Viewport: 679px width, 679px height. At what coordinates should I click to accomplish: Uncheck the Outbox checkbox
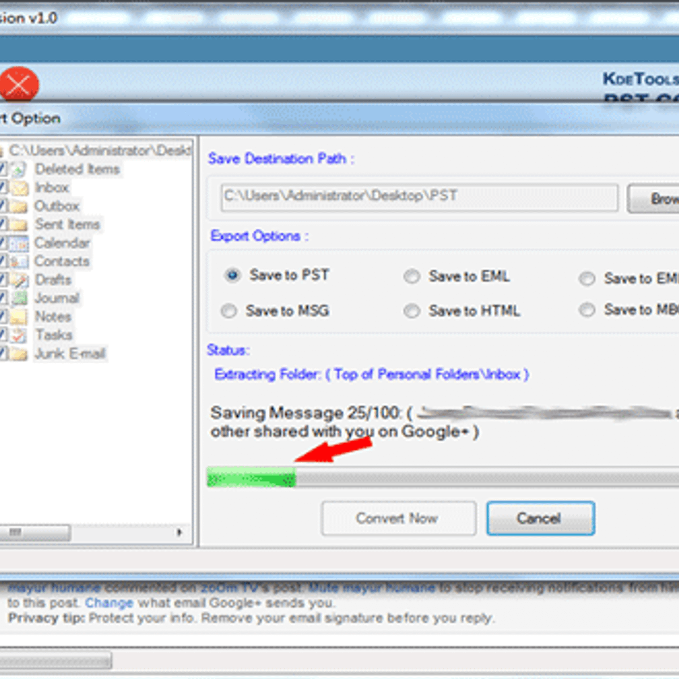tap(3, 206)
